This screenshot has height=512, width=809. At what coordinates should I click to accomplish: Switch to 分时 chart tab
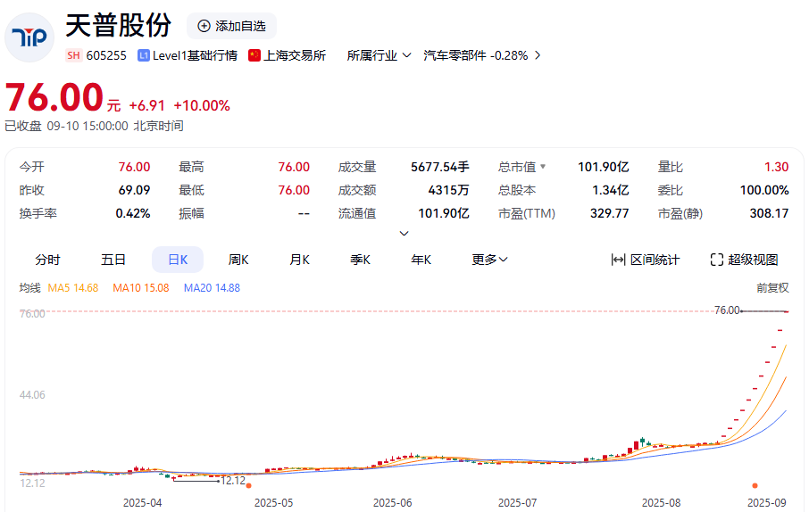48,260
